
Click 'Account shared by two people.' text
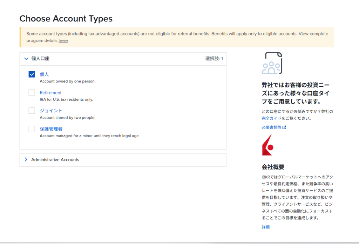pyautogui.click(x=68, y=118)
